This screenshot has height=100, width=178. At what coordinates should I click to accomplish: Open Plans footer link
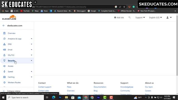[x=69, y=87]
